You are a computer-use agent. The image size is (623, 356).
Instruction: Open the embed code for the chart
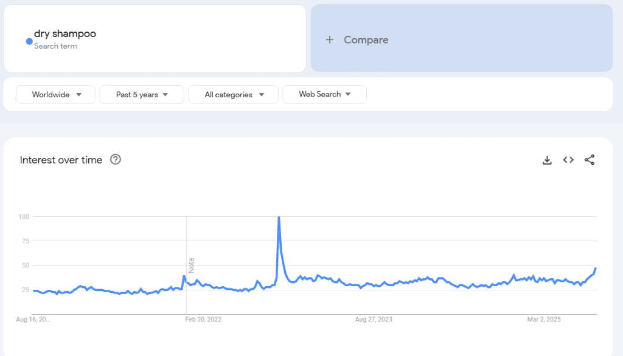[568, 160]
